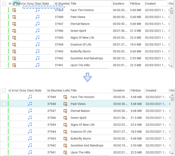Click the LoRes icon for Eternal Nature in upper grid

pos(14,24)
